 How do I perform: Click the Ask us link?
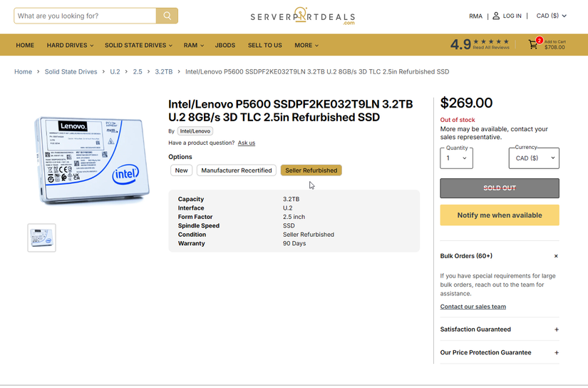(247, 143)
